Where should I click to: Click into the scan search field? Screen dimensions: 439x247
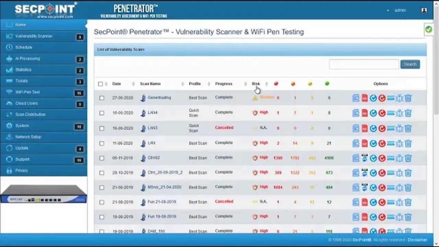(364, 64)
